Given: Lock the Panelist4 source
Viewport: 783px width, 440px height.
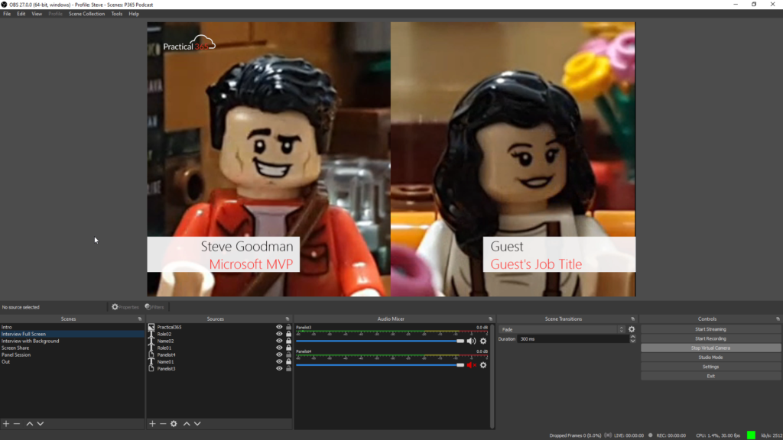Looking at the screenshot, I should [288, 354].
